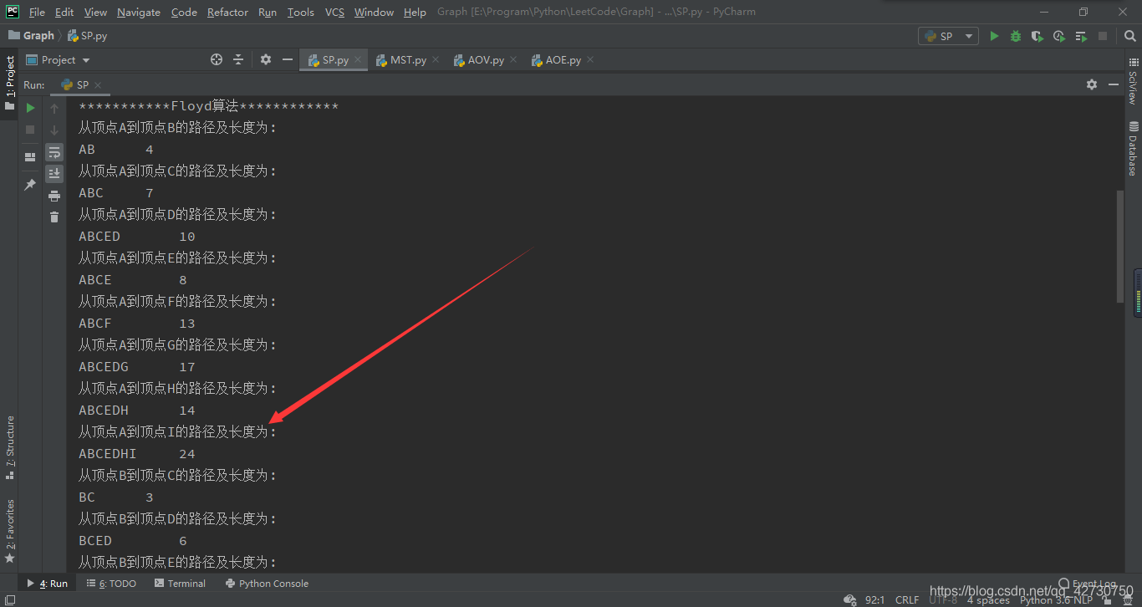Click the console's vertical scrollbar
Viewport: 1142px width, 607px height.
pos(1119,247)
